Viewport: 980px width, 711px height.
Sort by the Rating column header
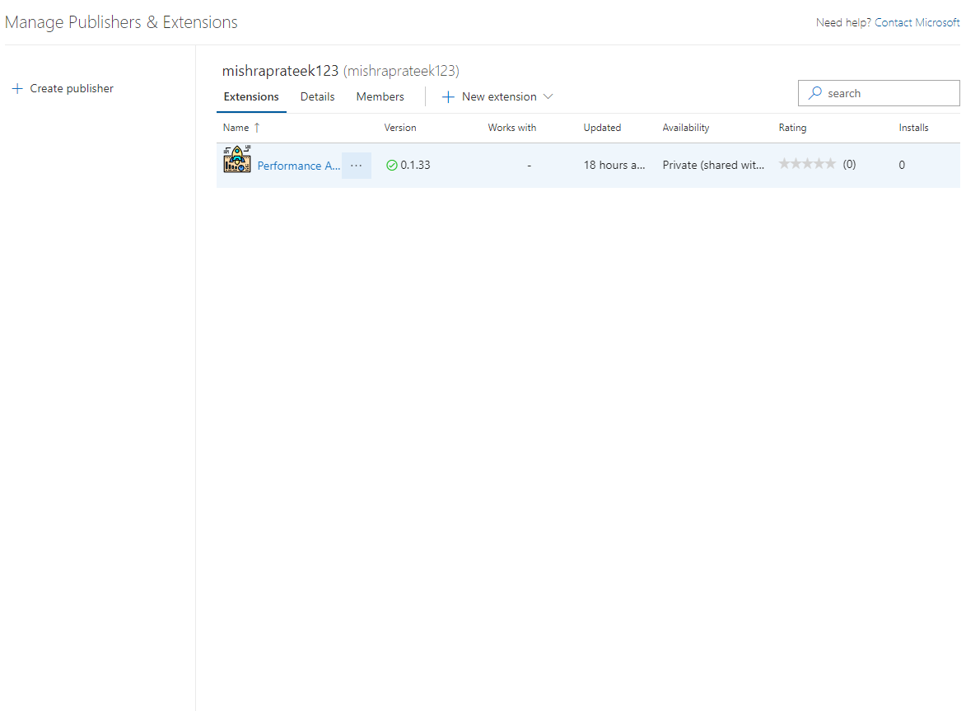coord(792,128)
